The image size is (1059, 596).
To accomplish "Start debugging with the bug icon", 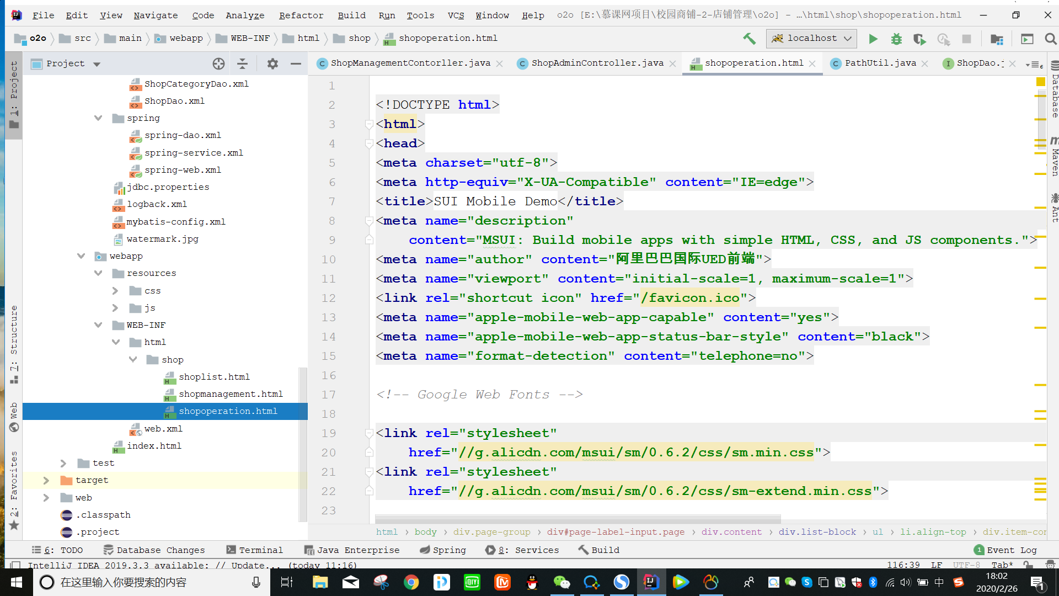I will point(896,39).
